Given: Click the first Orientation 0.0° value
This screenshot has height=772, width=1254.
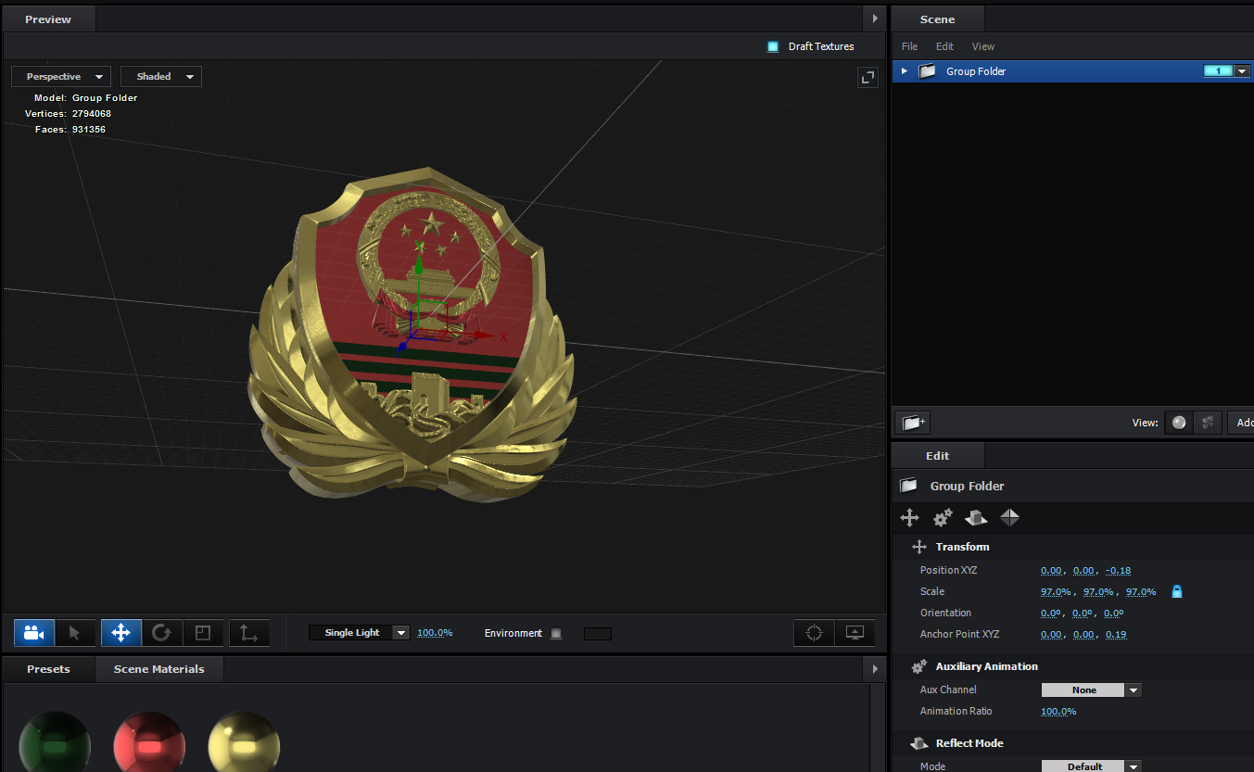Looking at the screenshot, I should click(1051, 614).
